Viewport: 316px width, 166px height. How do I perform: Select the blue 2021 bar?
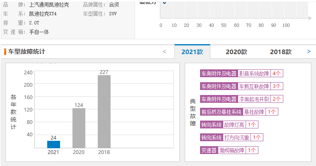click(53, 144)
